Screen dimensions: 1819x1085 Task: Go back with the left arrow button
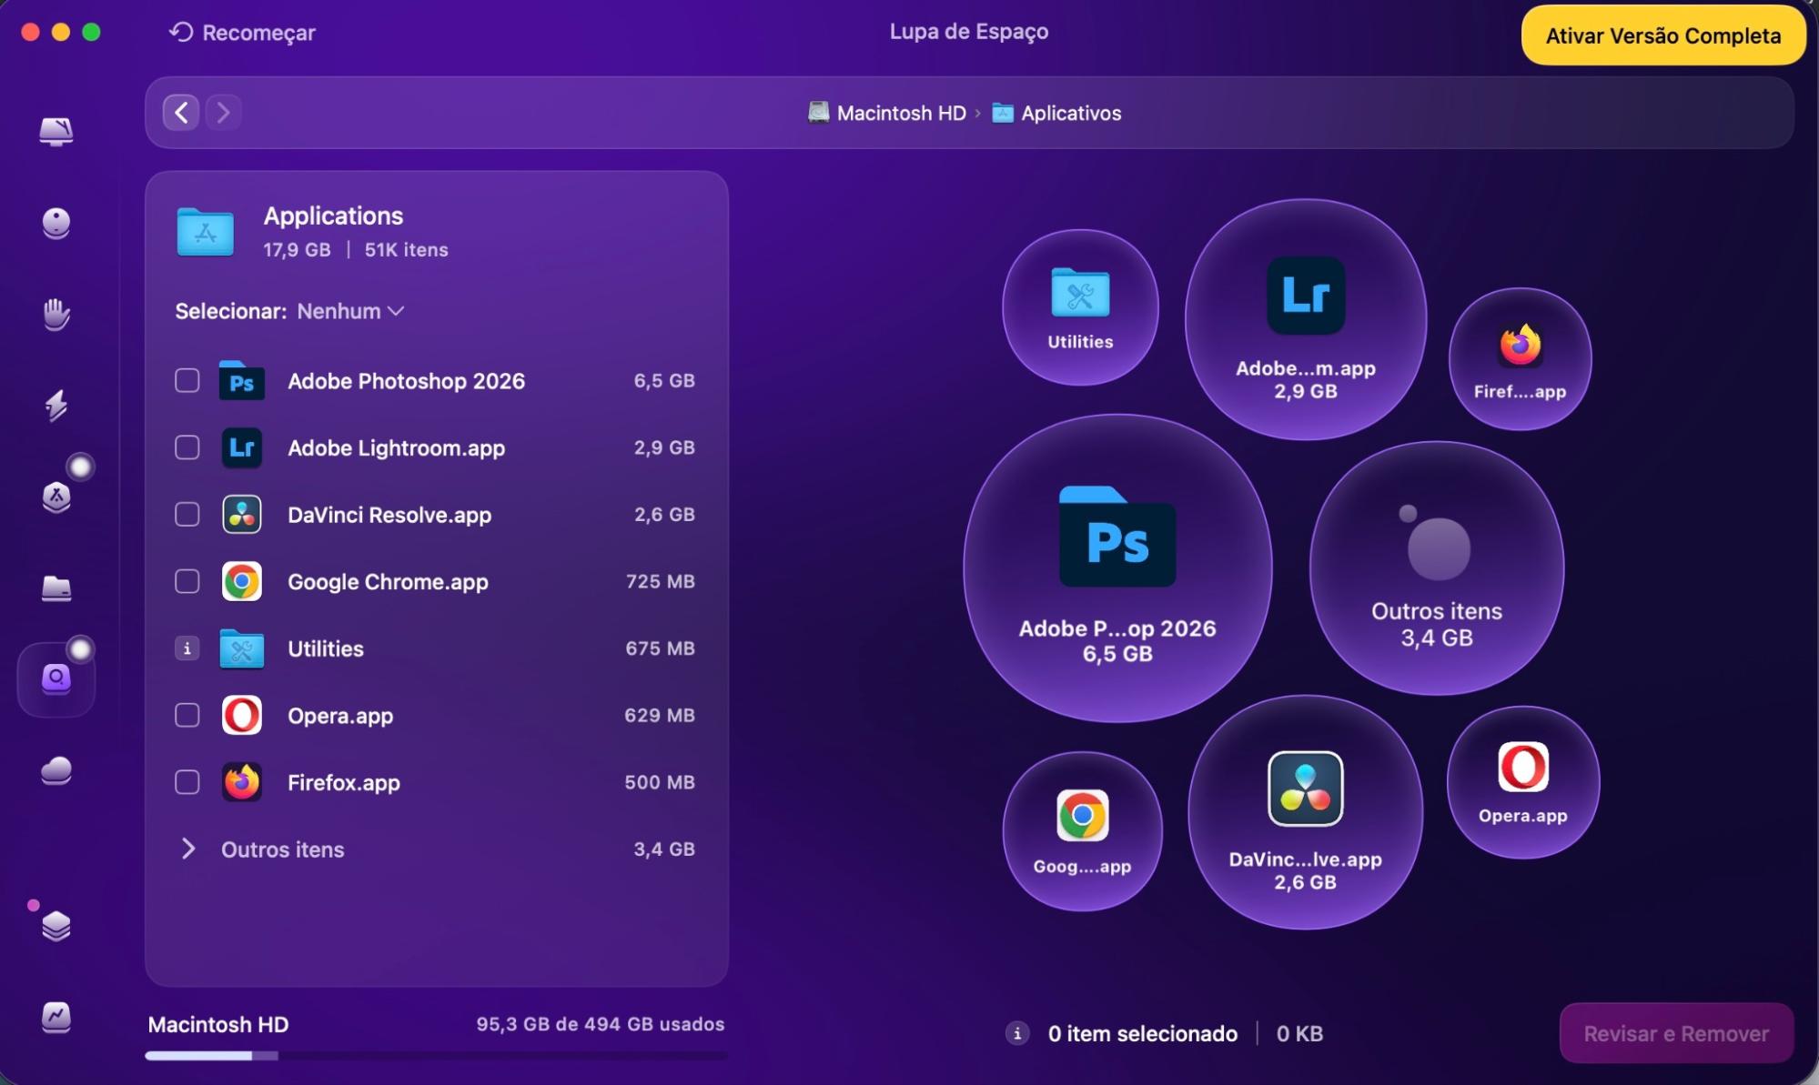(181, 113)
